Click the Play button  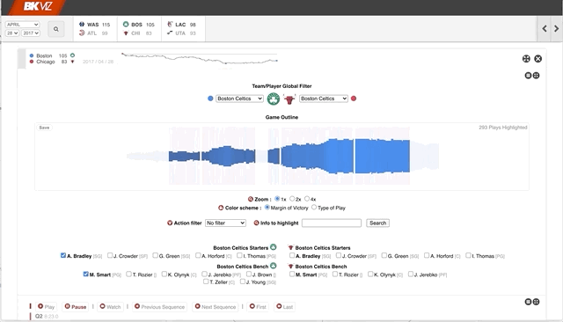(x=47, y=306)
